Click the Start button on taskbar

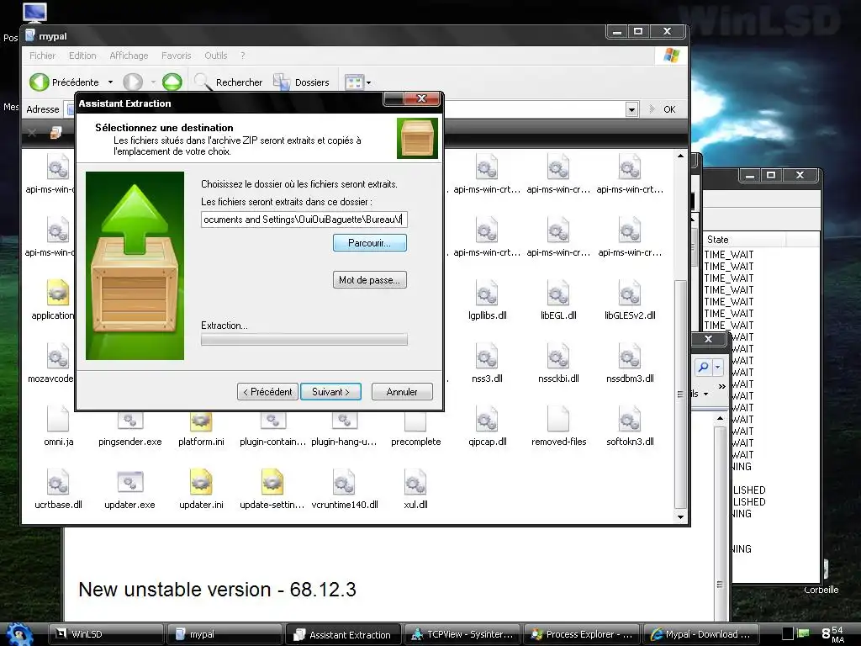pos(20,634)
